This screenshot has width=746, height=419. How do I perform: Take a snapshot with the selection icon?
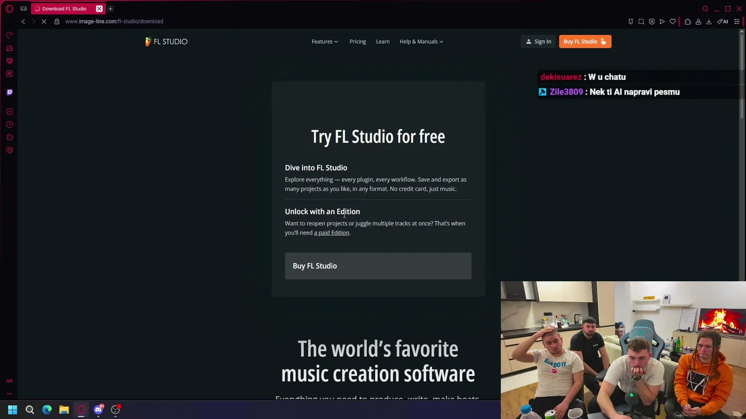pyautogui.click(x=641, y=22)
